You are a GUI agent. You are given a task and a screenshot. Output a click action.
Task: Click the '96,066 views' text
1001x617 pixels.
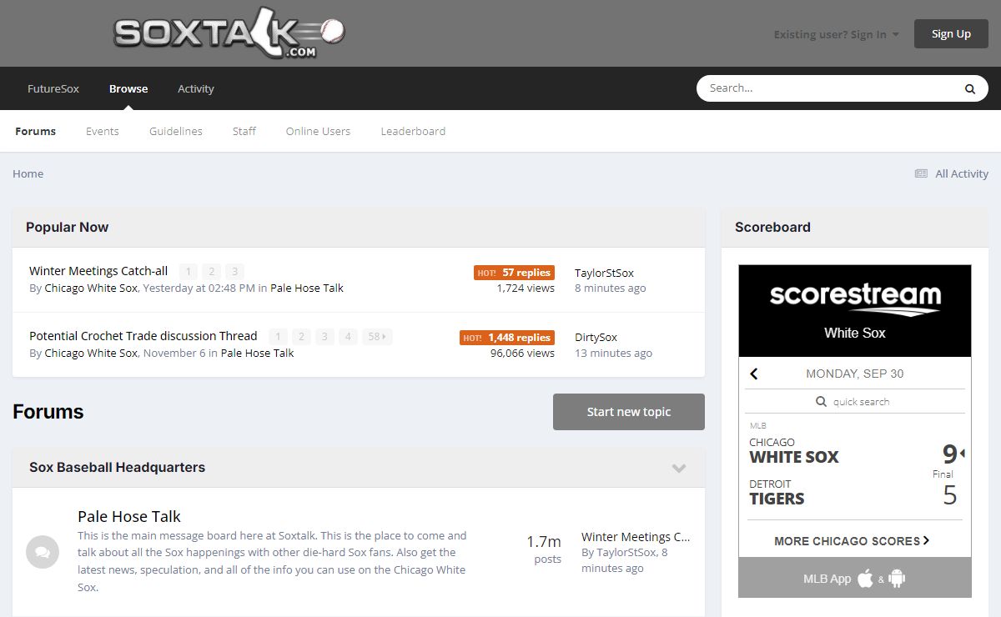(x=522, y=354)
